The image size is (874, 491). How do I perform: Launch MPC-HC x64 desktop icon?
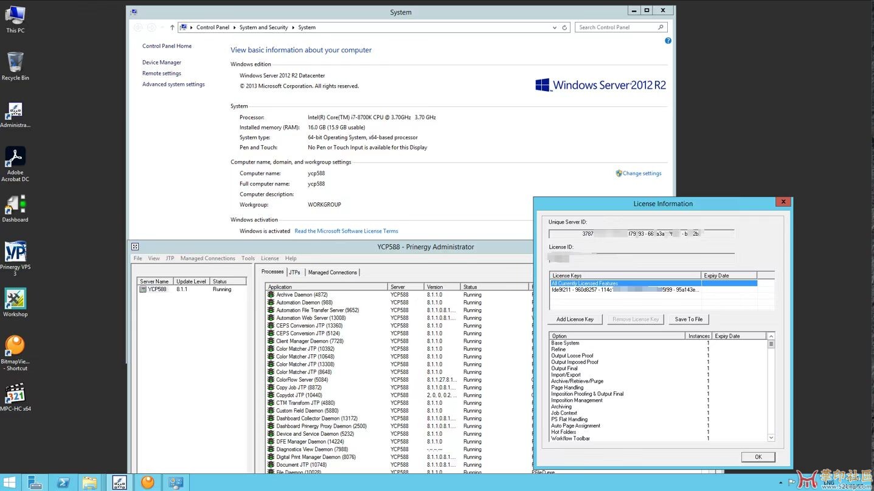(x=15, y=397)
